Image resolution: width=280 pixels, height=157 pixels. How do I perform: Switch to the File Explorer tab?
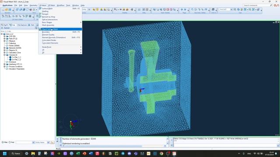[x=22, y=25]
